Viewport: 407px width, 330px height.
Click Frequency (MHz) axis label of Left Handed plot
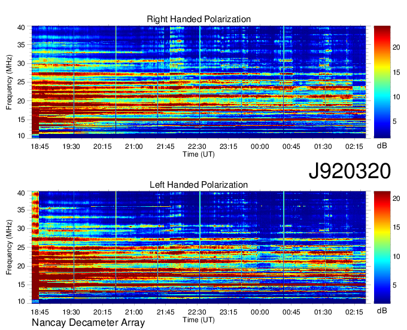pos(9,247)
